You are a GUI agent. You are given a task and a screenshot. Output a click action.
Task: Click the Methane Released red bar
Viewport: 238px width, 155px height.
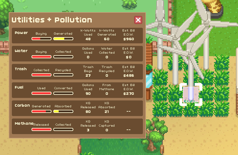click(x=41, y=129)
